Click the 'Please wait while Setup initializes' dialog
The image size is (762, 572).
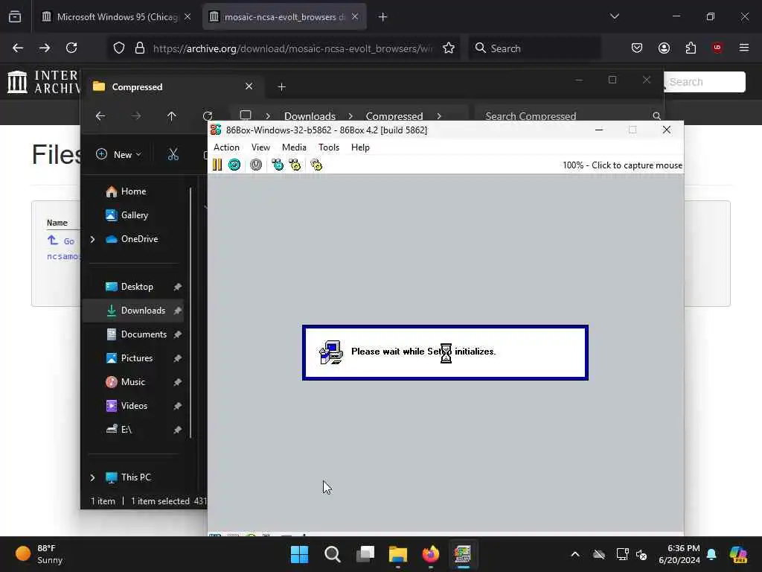(445, 352)
